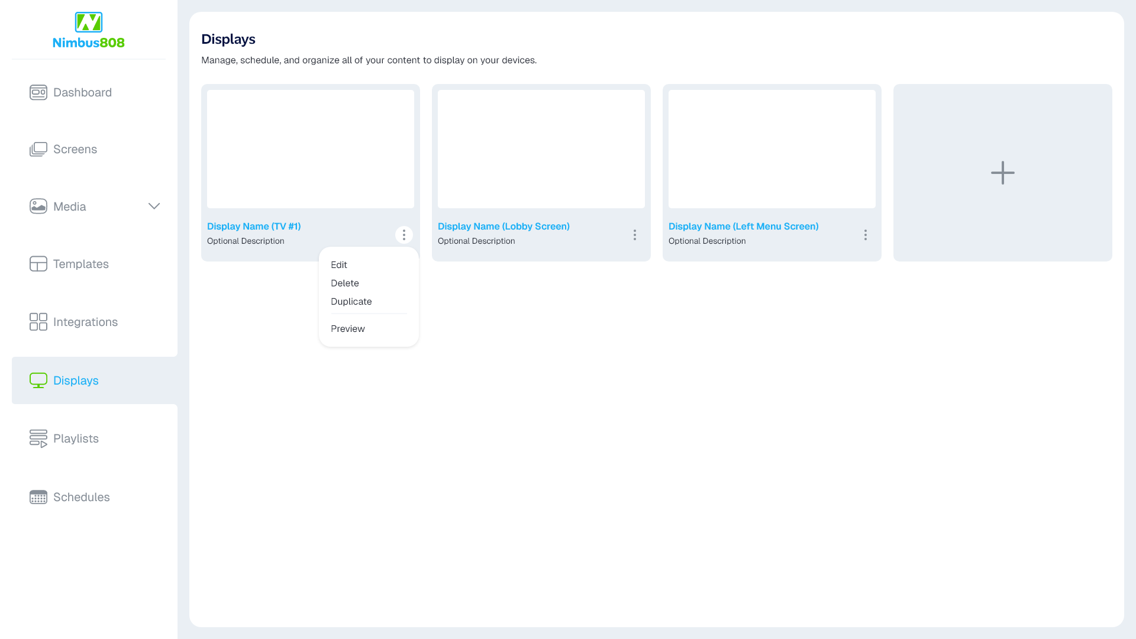Viewport: 1136px width, 639px height.
Task: Click the Integrations grid icon
Action: pyautogui.click(x=38, y=322)
